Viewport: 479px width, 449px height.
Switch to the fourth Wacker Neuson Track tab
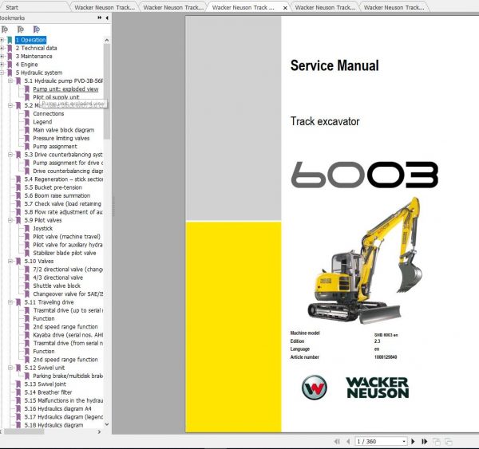click(x=325, y=7)
